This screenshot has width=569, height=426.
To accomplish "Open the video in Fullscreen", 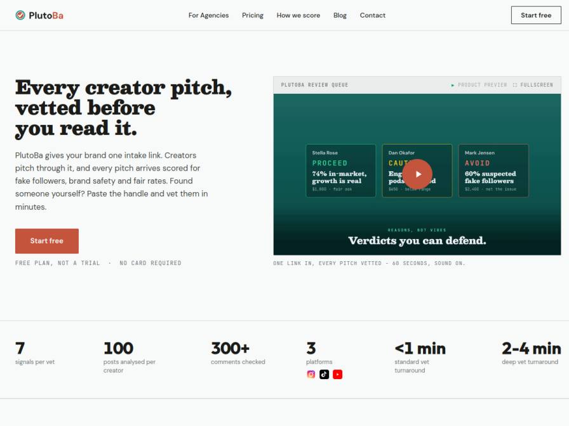I will [533, 85].
